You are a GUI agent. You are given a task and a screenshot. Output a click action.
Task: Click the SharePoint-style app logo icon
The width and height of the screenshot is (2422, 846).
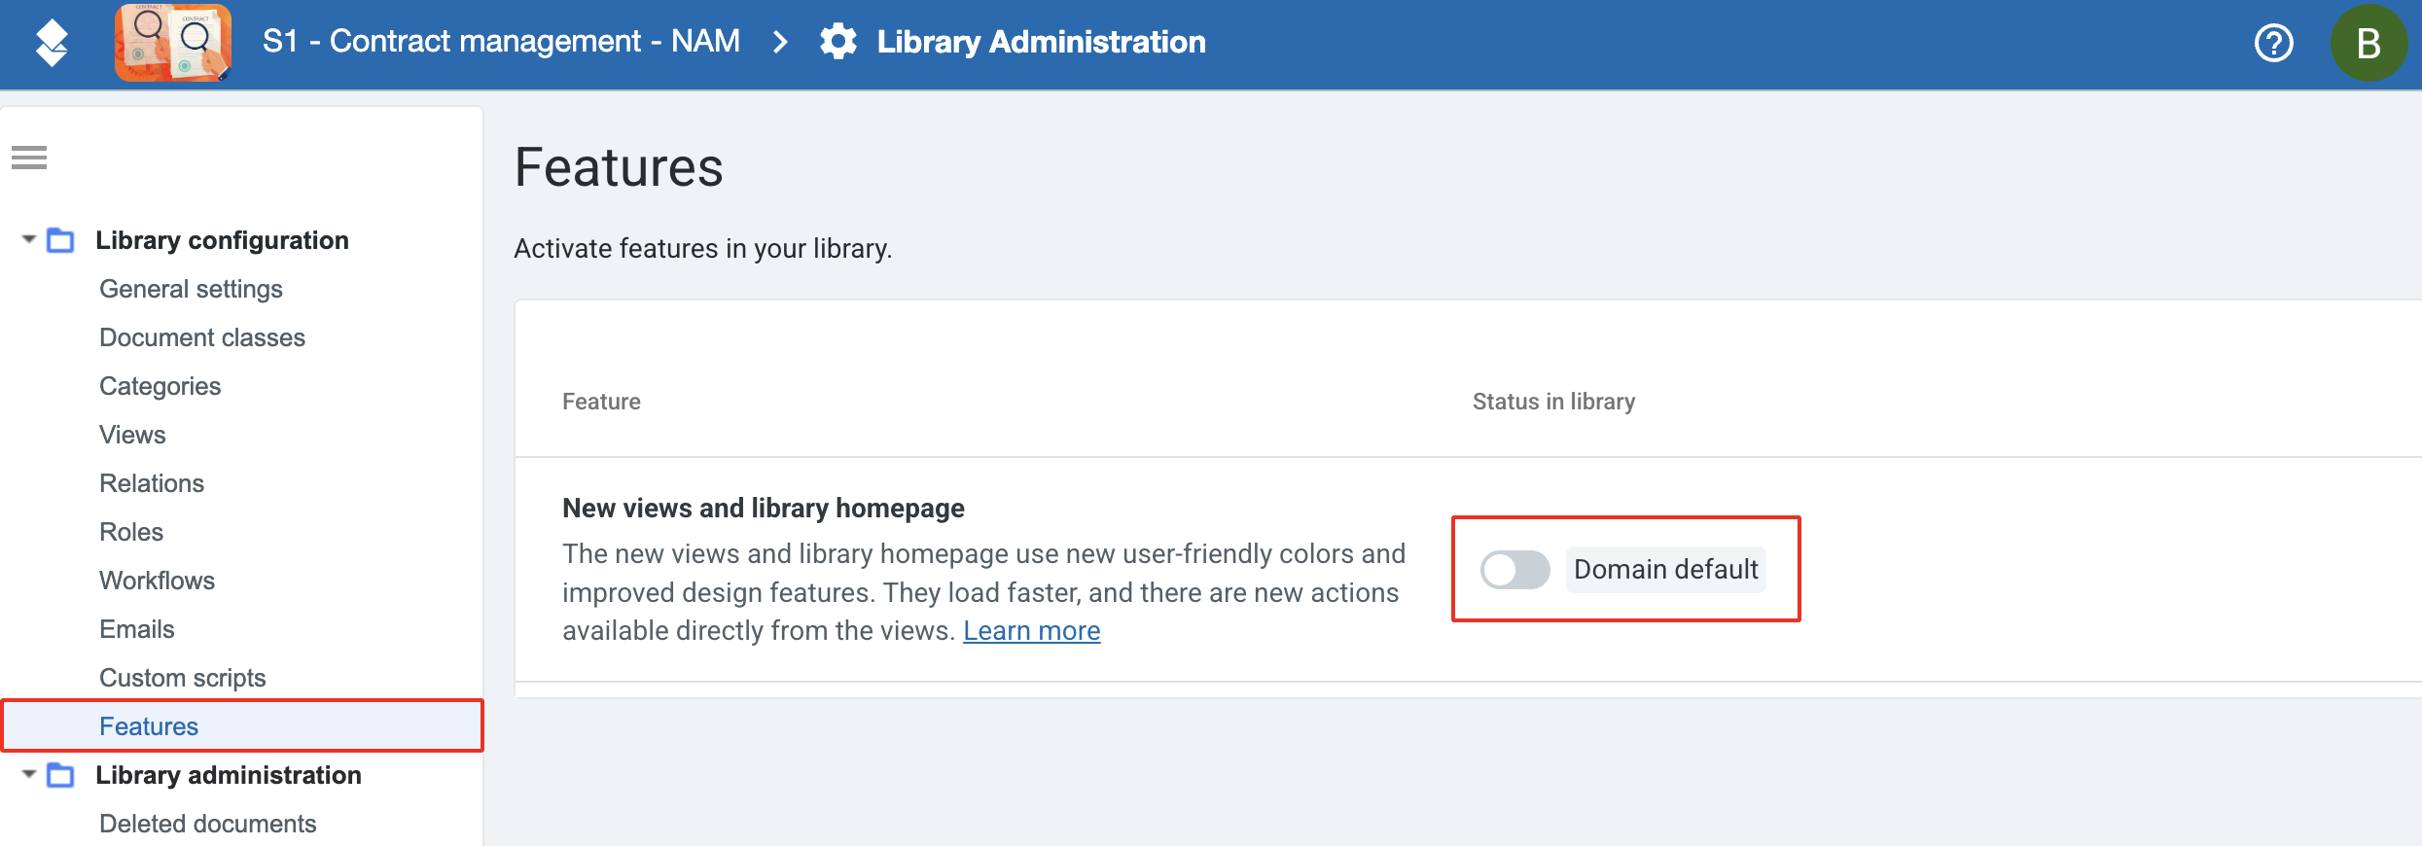click(x=52, y=43)
